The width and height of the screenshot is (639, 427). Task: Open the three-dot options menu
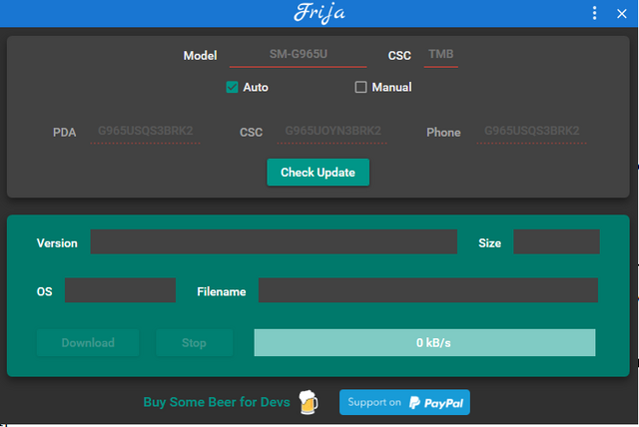[x=595, y=13]
